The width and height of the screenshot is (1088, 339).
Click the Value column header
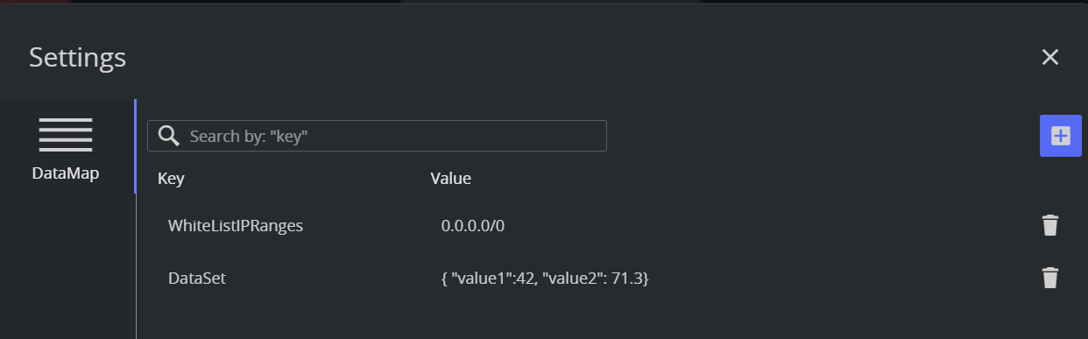tap(451, 179)
